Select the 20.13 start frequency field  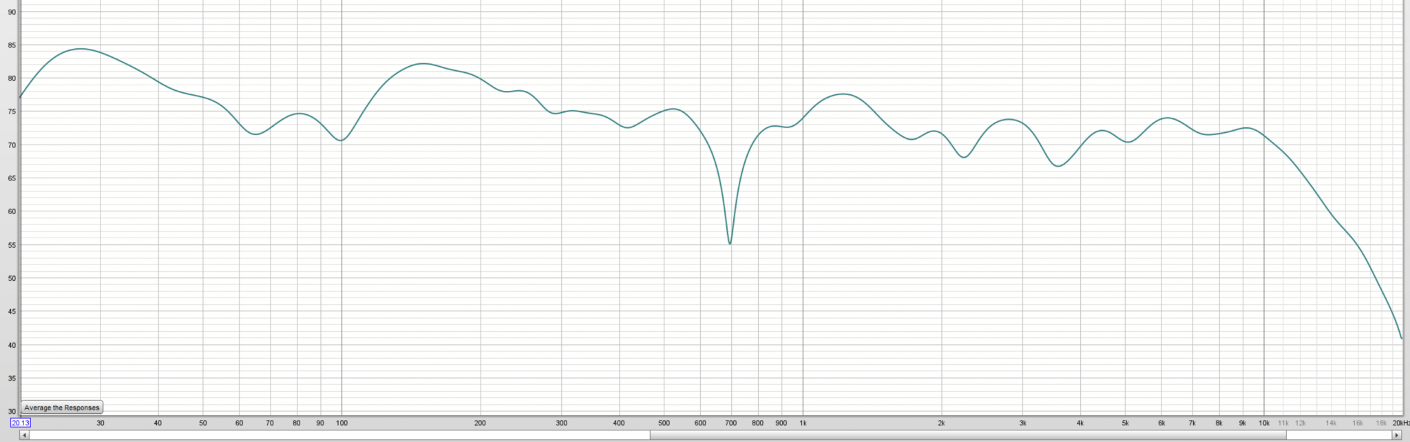click(21, 423)
